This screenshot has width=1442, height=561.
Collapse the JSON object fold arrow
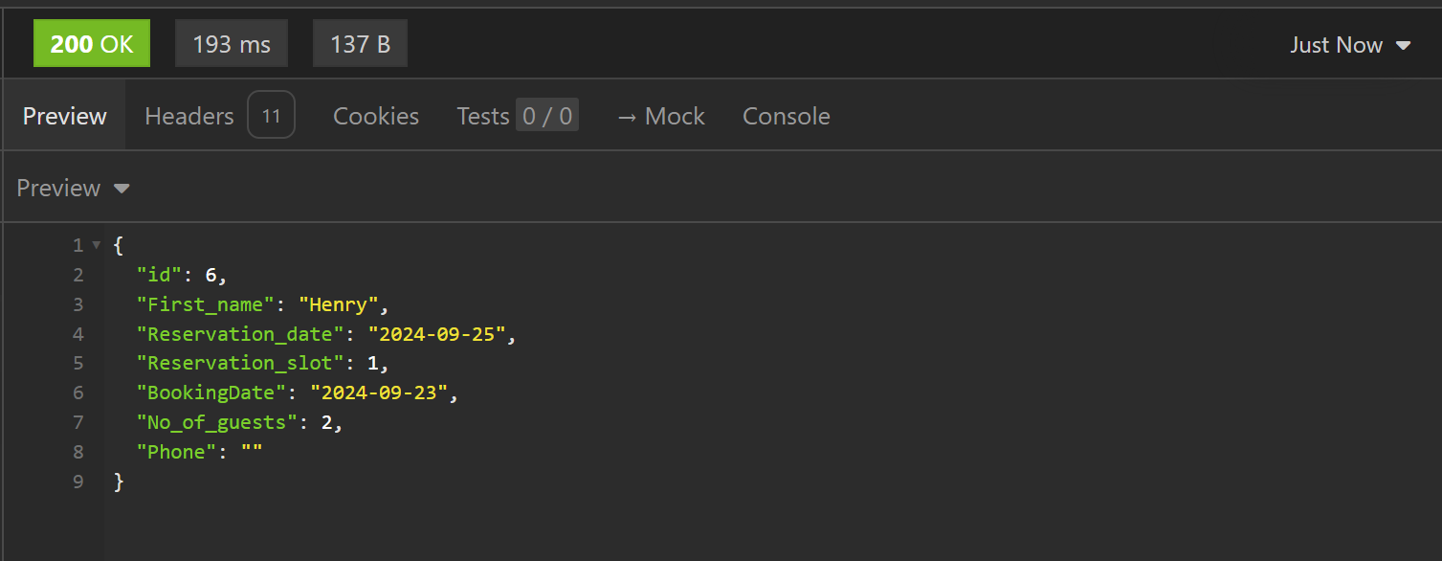point(96,246)
